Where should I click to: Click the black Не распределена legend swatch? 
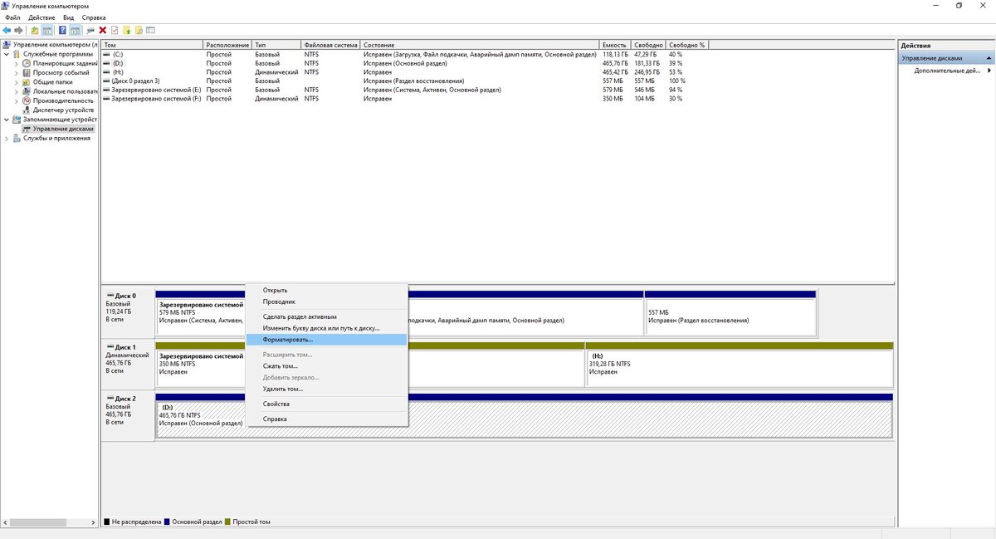click(107, 522)
